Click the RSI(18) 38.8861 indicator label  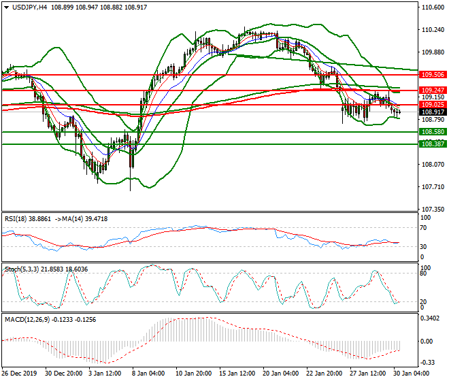point(28,219)
